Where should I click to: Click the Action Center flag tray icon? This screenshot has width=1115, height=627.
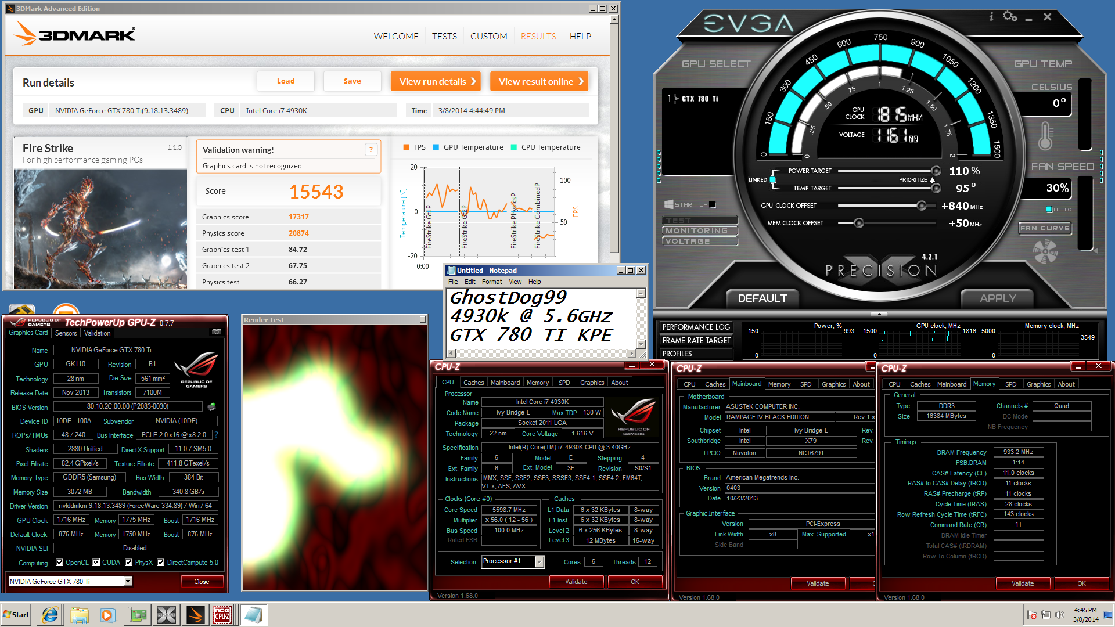coord(1032,615)
